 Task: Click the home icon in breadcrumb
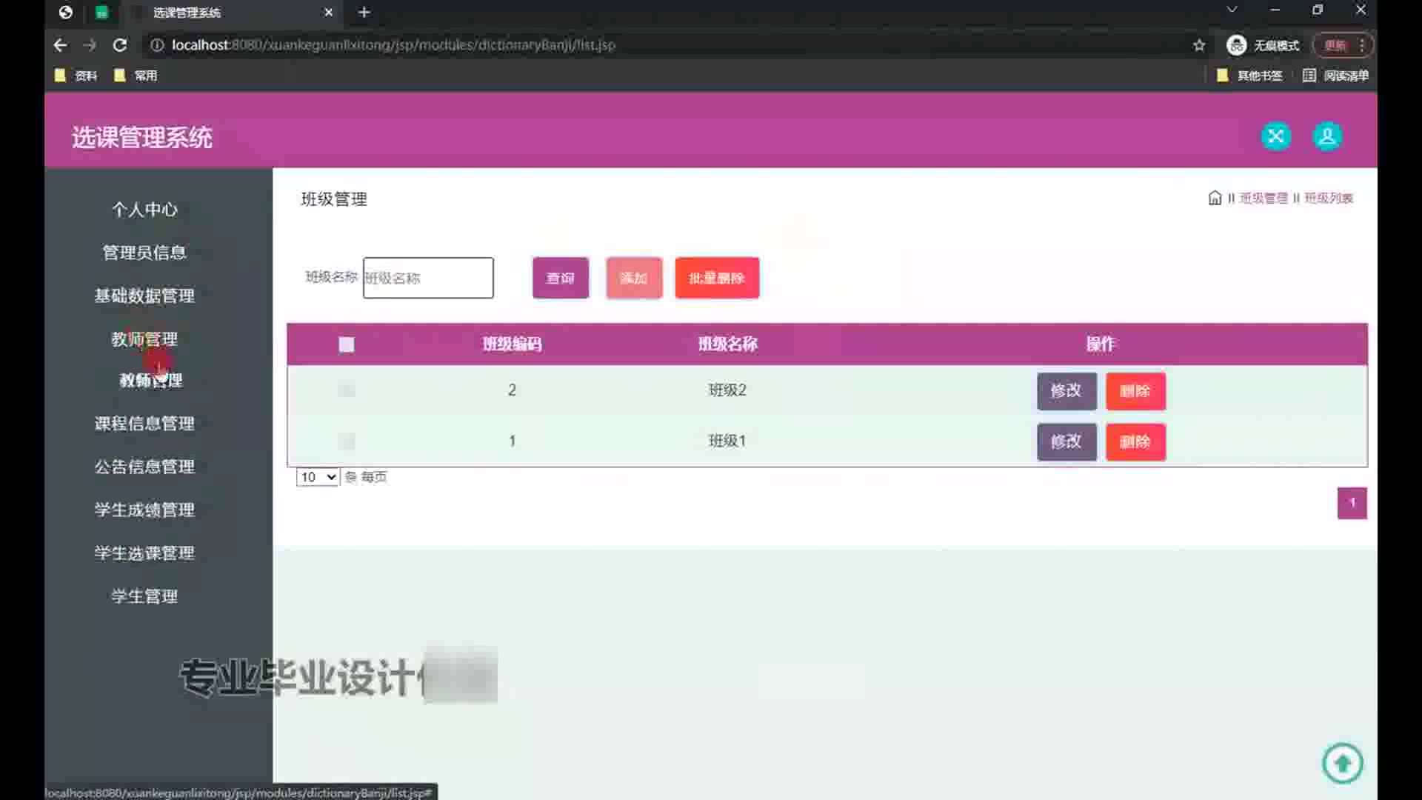pyautogui.click(x=1215, y=198)
